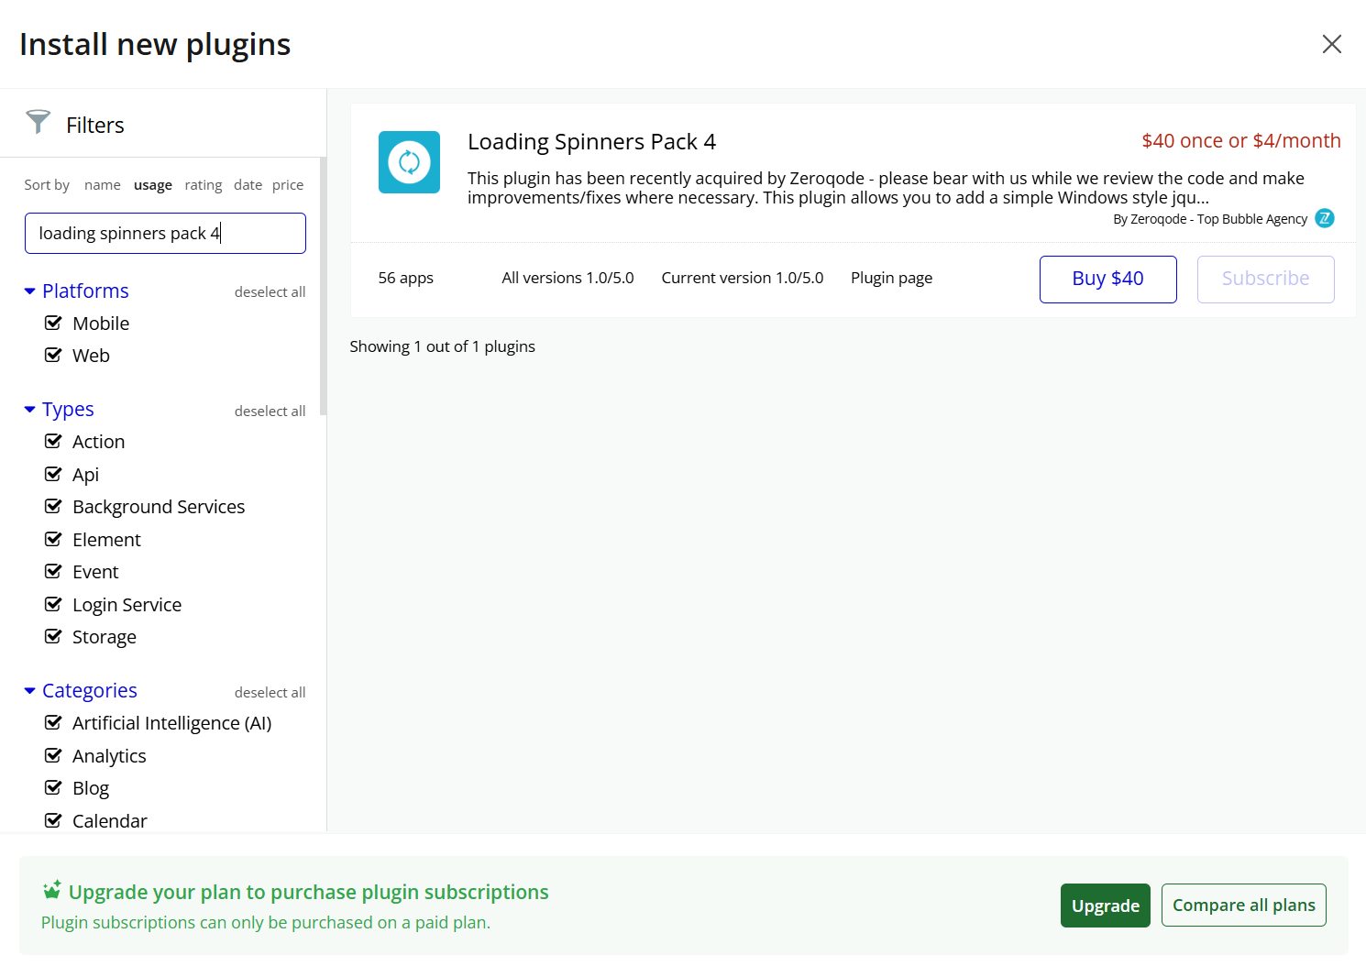Click the Buy $40 button
Screen dimensions: 1366x977
pos(1107,279)
